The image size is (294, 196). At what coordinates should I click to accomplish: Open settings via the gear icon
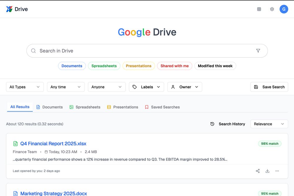pos(272,9)
